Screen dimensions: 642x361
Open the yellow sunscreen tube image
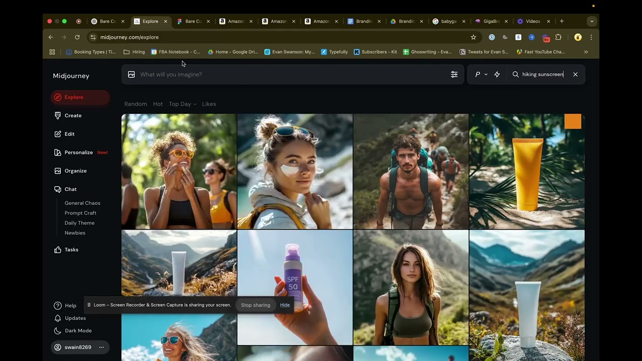coord(527,171)
